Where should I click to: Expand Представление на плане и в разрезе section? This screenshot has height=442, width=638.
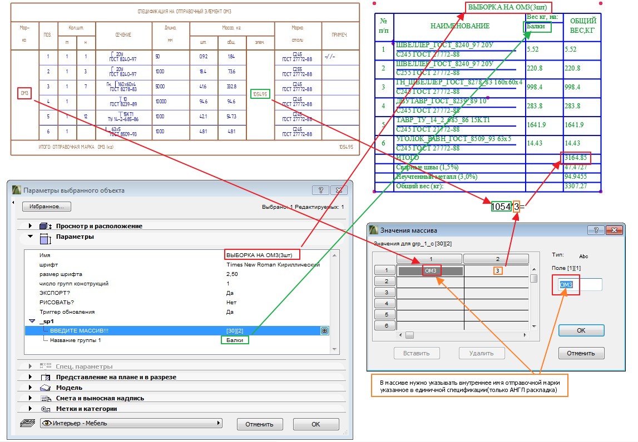30,376
